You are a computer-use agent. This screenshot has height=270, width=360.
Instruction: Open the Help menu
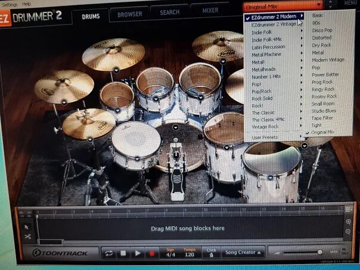coord(26,4)
